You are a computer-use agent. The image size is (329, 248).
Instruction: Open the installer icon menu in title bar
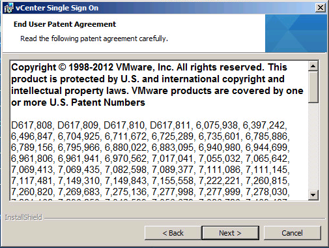point(9,8)
